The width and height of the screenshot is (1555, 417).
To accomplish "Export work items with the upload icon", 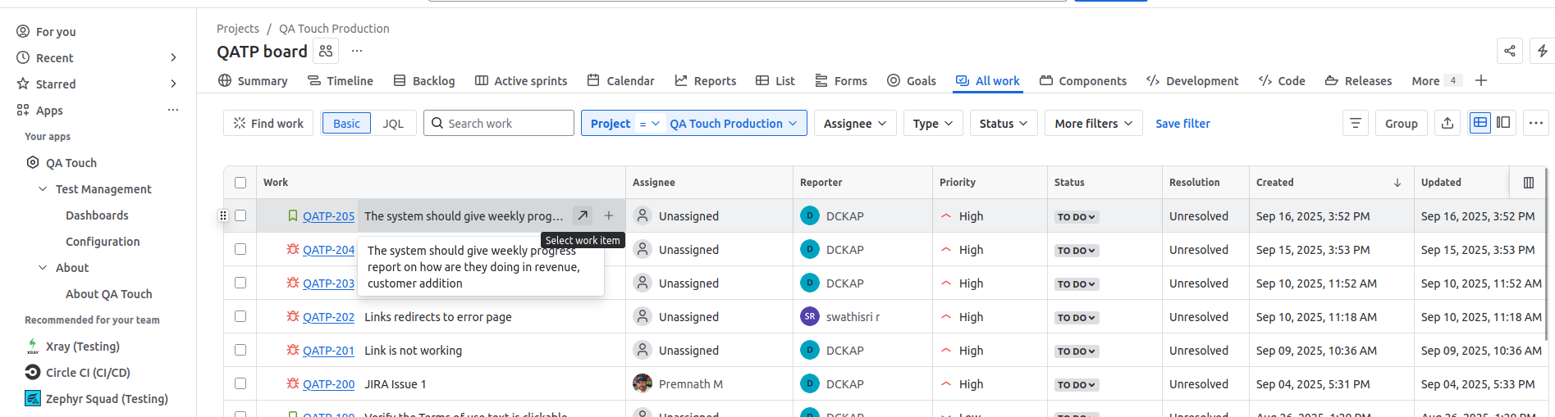I will 1447,123.
